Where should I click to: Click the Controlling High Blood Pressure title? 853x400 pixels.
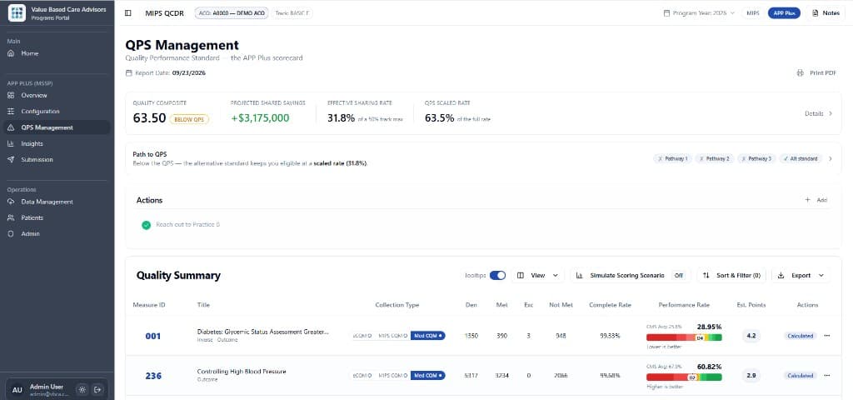[242, 372]
